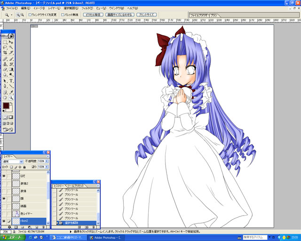Show the 色レイヤー layer

(4, 214)
